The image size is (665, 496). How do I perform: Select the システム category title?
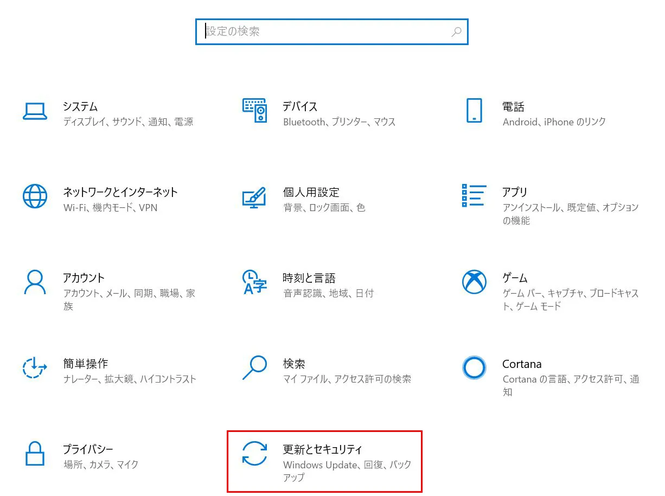[80, 106]
